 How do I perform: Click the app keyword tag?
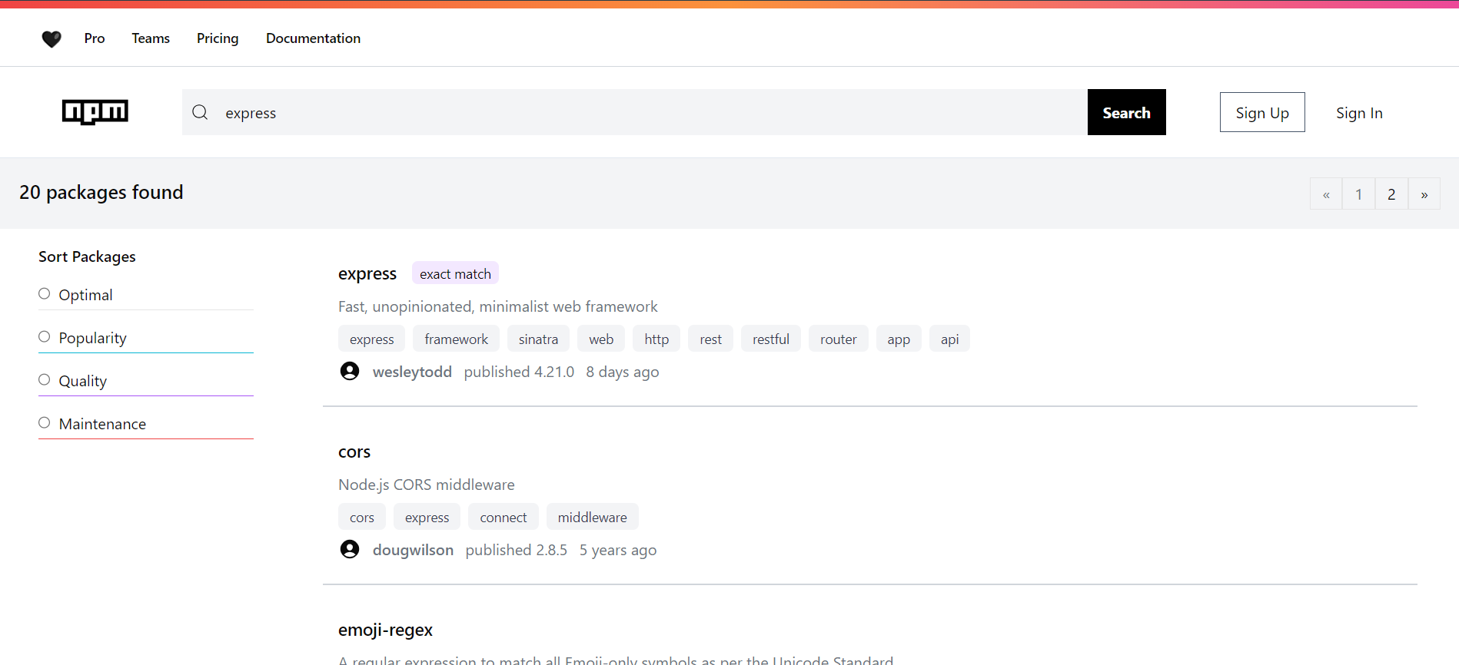(899, 339)
